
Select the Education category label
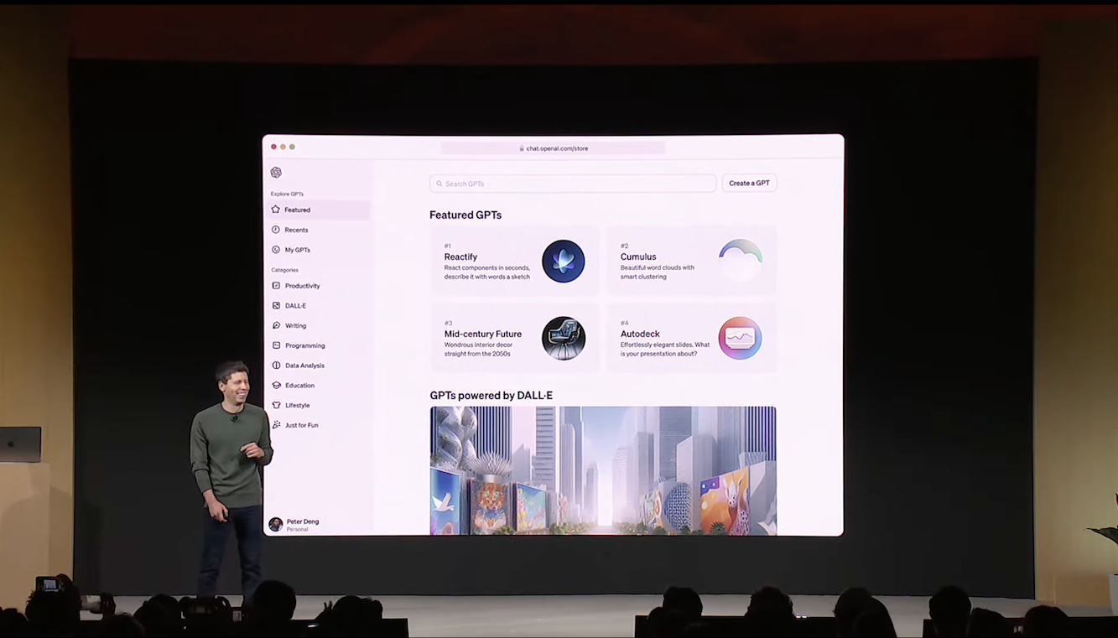pyautogui.click(x=299, y=386)
